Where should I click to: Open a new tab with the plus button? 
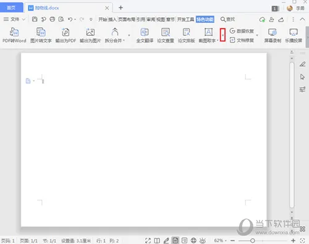[x=121, y=8]
